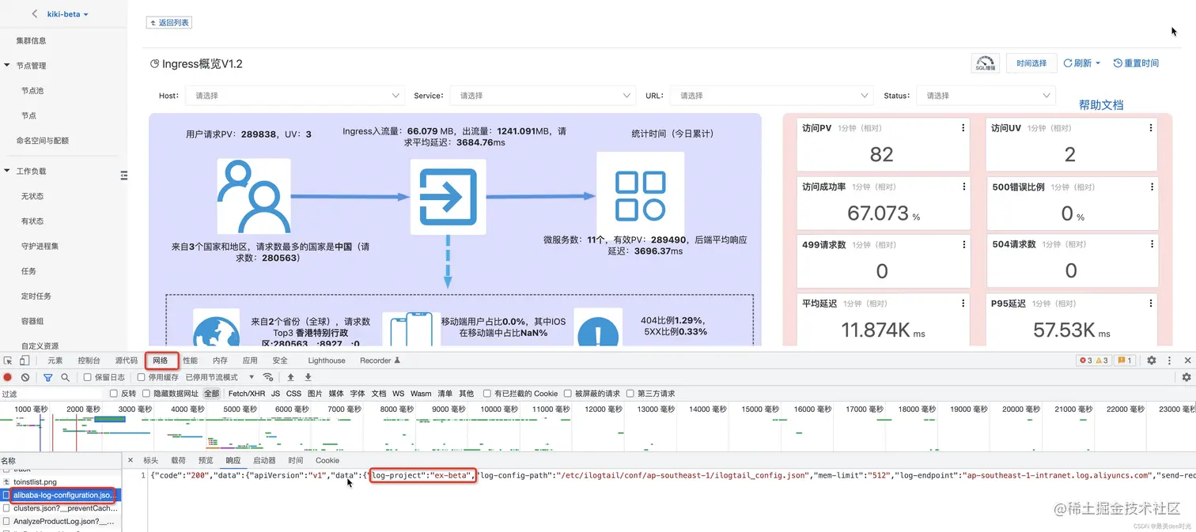Toggle the network filter funnel icon
The image size is (1196, 532).
[48, 378]
